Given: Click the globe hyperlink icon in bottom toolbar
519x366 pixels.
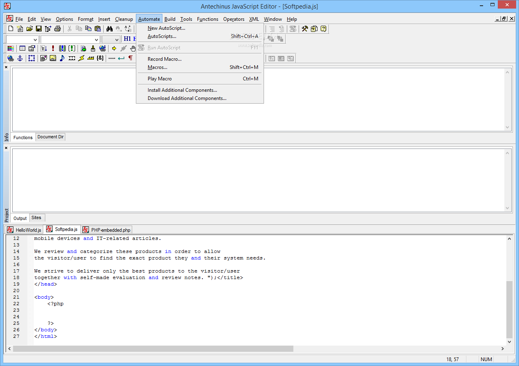Looking at the screenshot, I should point(11,58).
